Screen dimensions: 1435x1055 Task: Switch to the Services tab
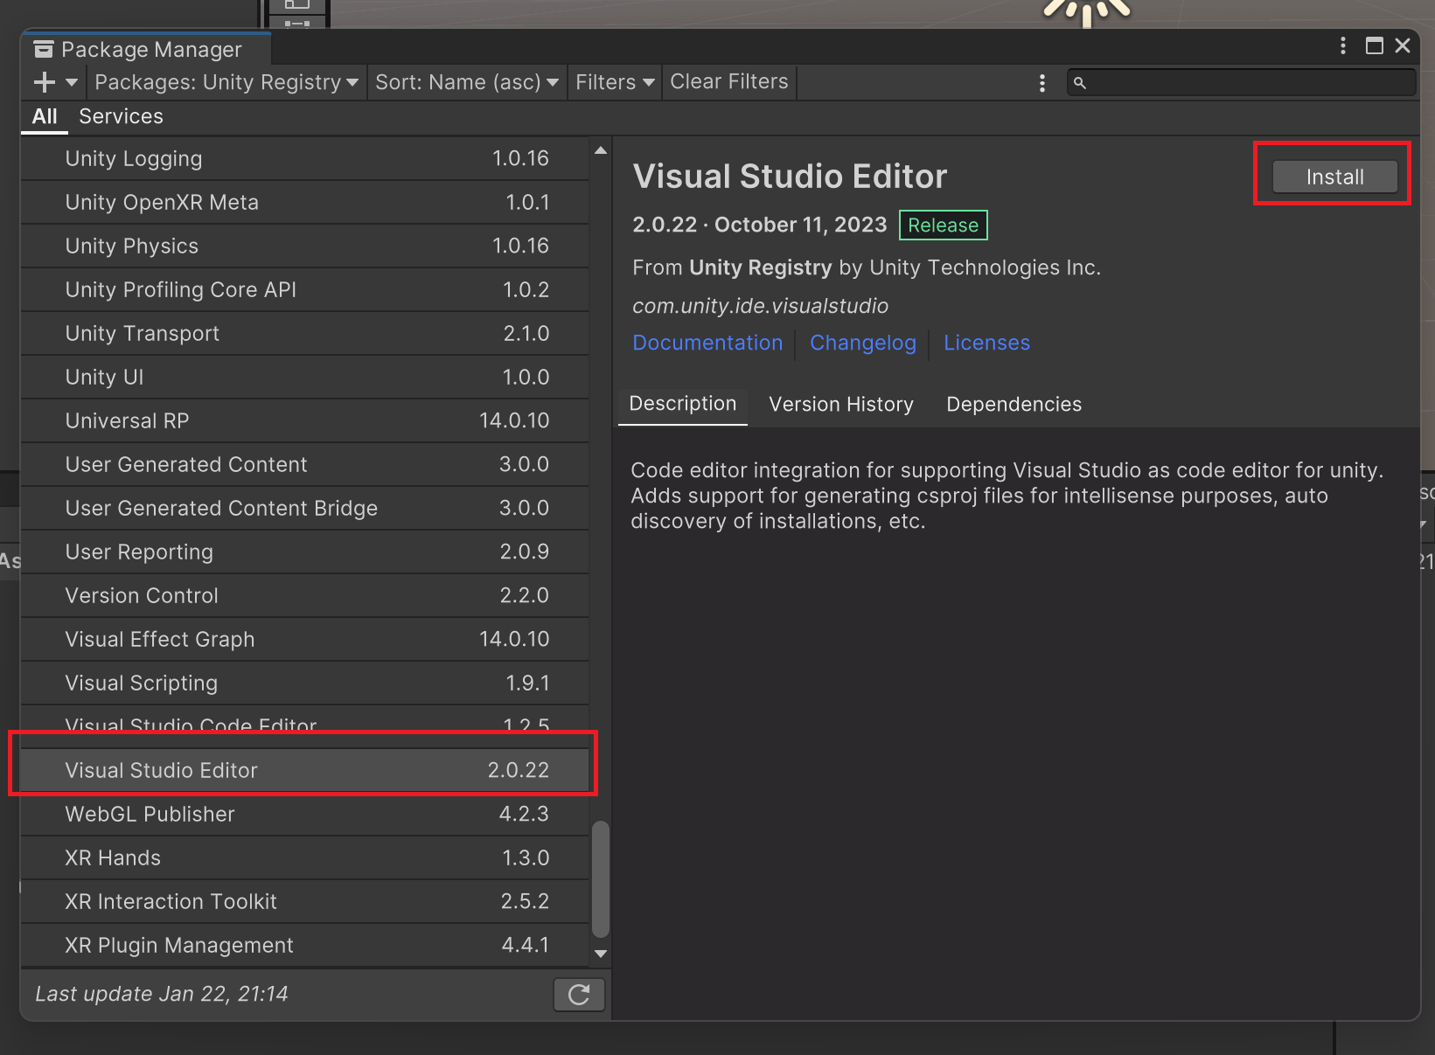[x=121, y=116]
